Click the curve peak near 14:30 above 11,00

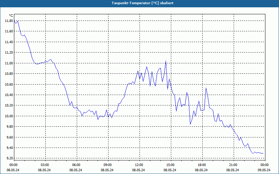click(166, 61)
